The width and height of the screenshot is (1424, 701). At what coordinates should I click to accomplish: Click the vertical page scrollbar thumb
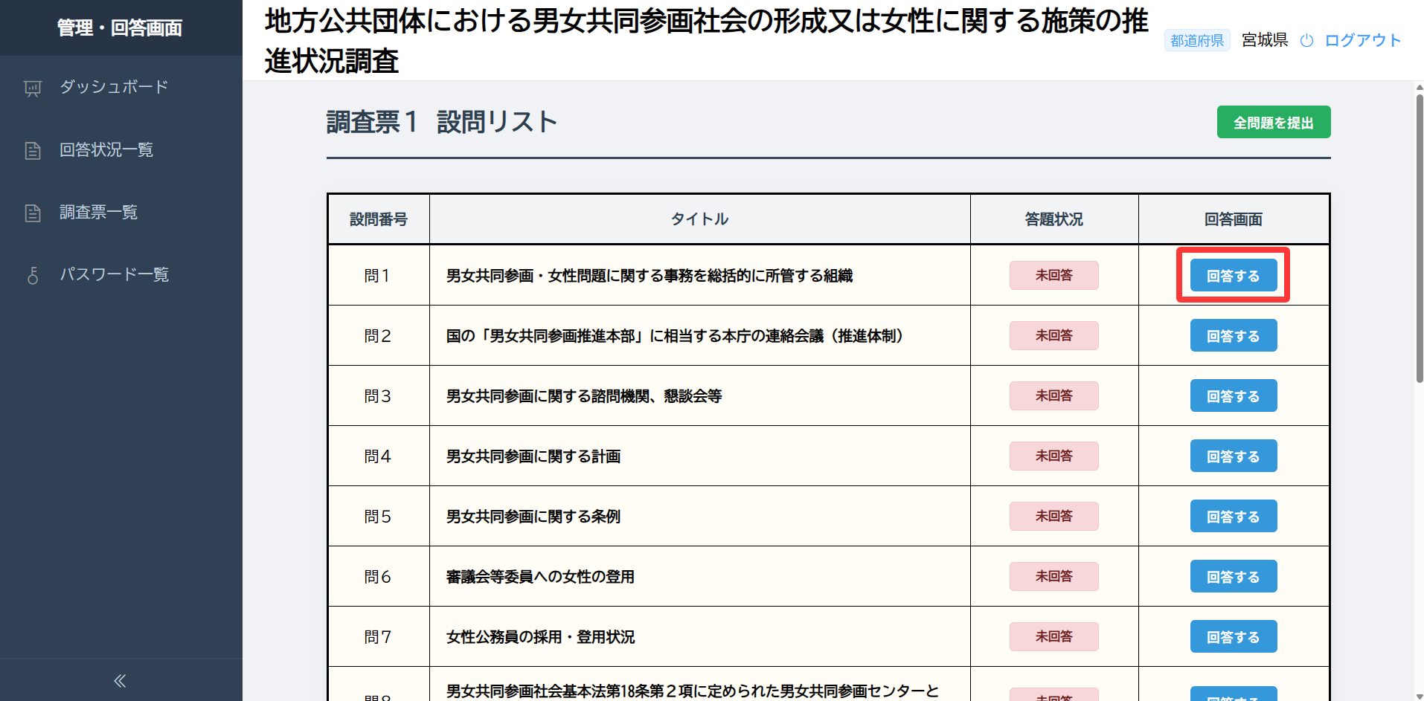[1420, 238]
